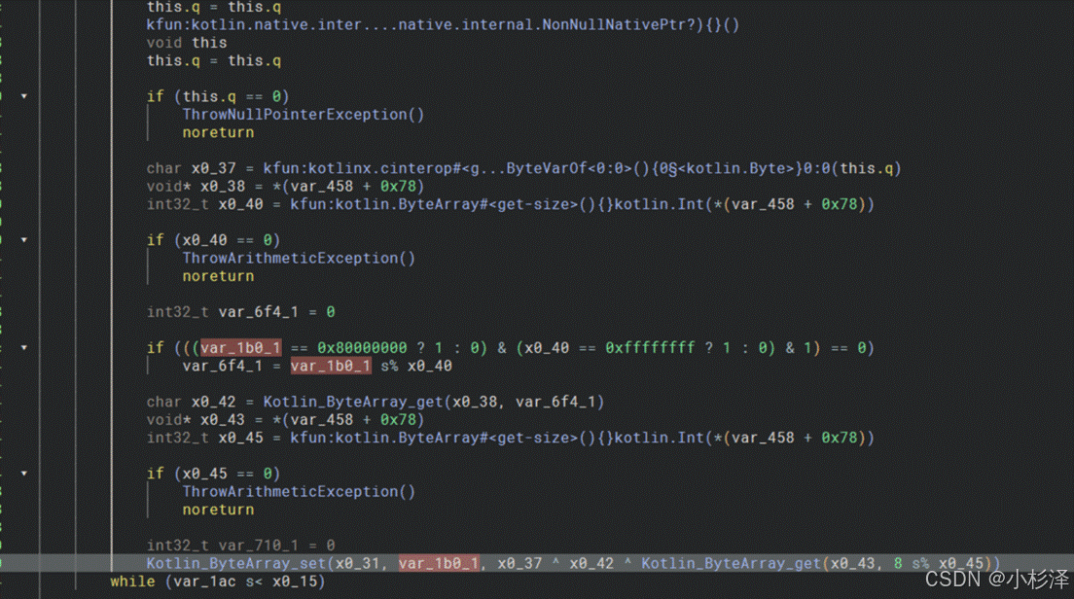Screen dimensions: 1074x599
Task: Collapse the "if (x0_45 == 0)" block
Action: [x=23, y=473]
